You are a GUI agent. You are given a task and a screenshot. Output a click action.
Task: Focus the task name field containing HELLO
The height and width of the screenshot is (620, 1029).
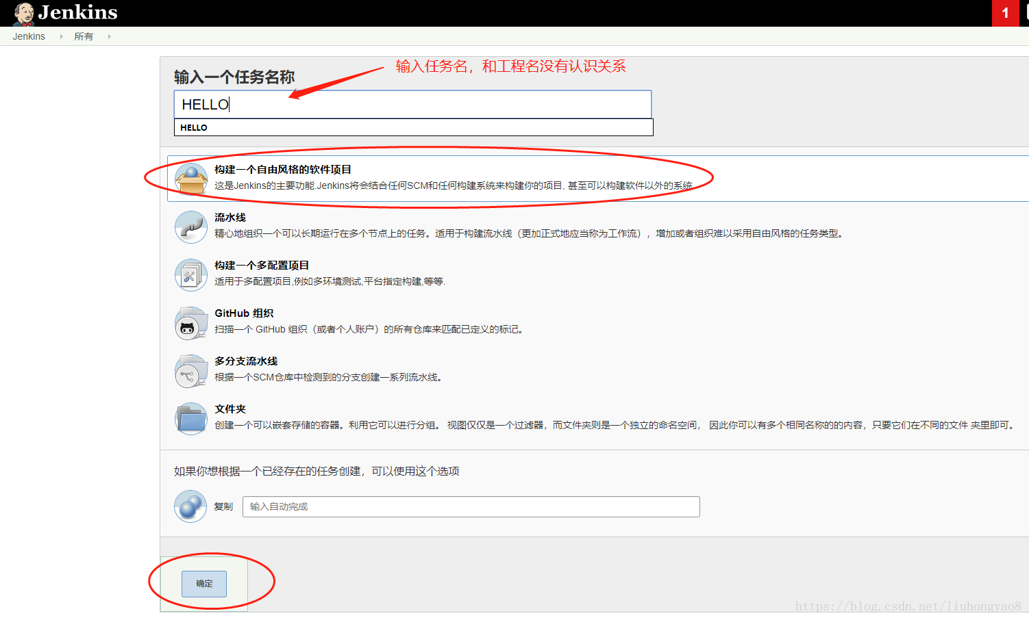(412, 104)
